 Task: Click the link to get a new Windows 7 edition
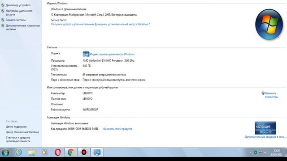click(100, 24)
